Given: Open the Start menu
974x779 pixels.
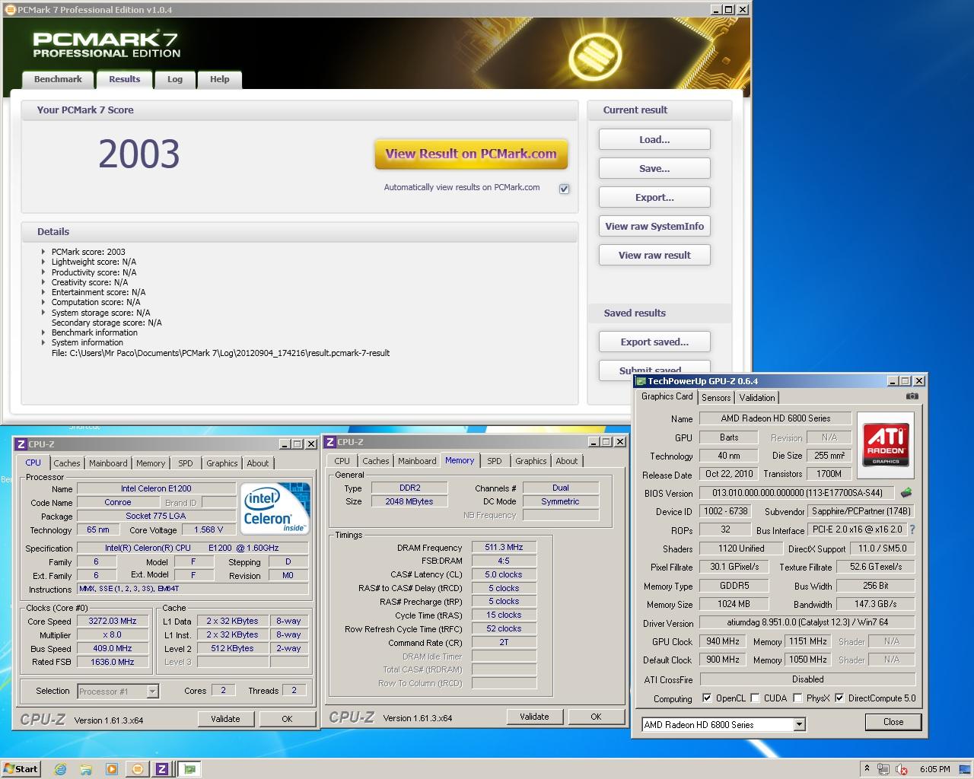Looking at the screenshot, I should (x=21, y=769).
